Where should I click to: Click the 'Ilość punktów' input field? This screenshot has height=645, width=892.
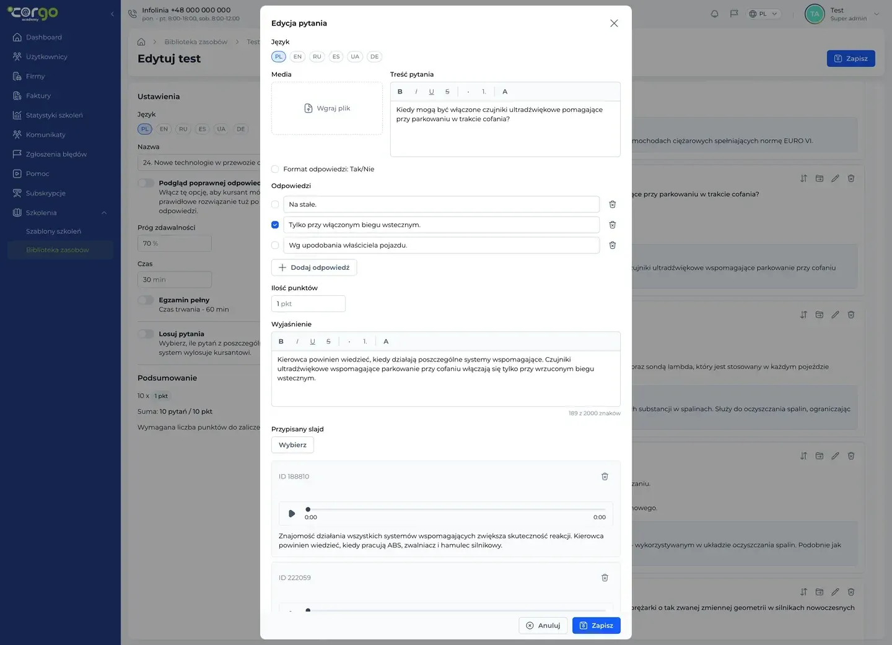pyautogui.click(x=308, y=304)
